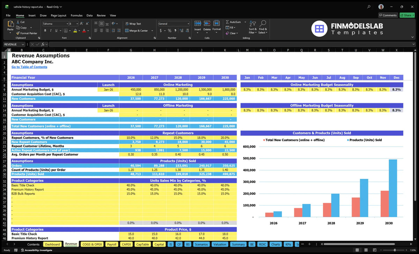This screenshot has width=419, height=254.
Task: Toggle align left for cell text
Action: click(x=96, y=31)
